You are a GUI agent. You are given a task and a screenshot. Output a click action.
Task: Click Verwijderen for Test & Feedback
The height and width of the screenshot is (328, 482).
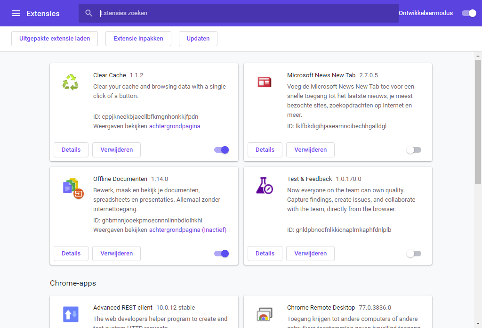pyautogui.click(x=311, y=254)
